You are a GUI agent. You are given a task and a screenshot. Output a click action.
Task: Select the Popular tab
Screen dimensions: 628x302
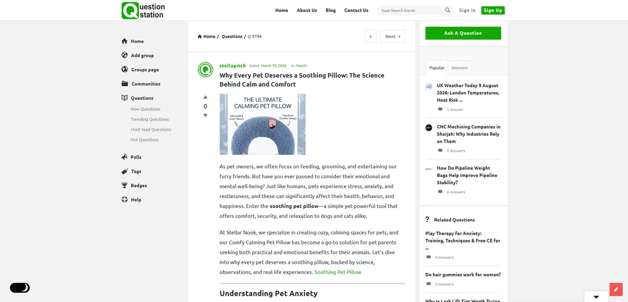[x=437, y=68]
